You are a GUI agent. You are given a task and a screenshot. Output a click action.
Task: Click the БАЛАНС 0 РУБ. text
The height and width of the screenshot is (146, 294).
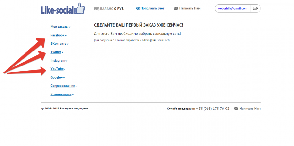[112, 9]
